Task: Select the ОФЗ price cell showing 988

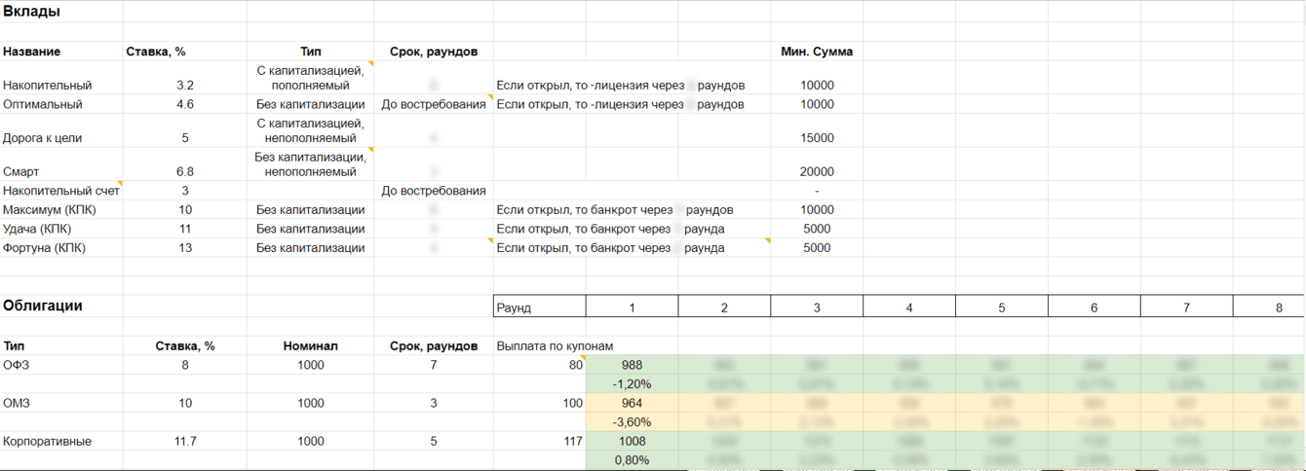Action: pyautogui.click(x=632, y=365)
